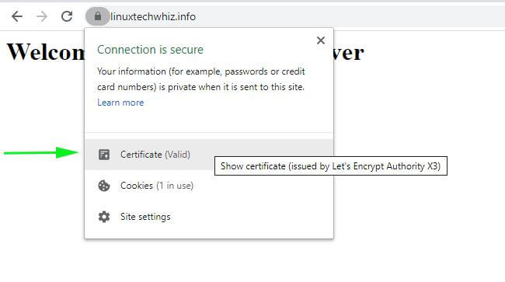Click the Connection is secure heading
Image resolution: width=505 pixels, height=282 pixels.
[150, 50]
